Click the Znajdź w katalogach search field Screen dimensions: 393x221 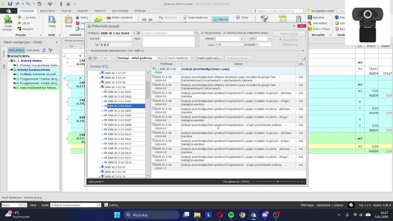[168, 33]
